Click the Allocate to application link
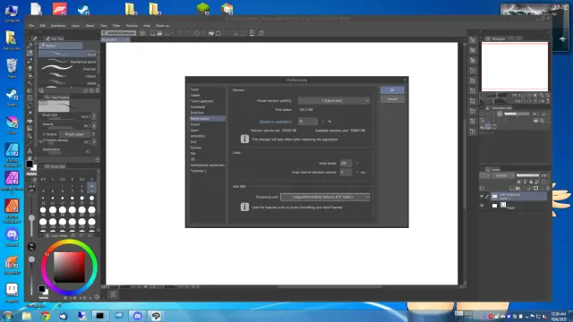 point(276,122)
